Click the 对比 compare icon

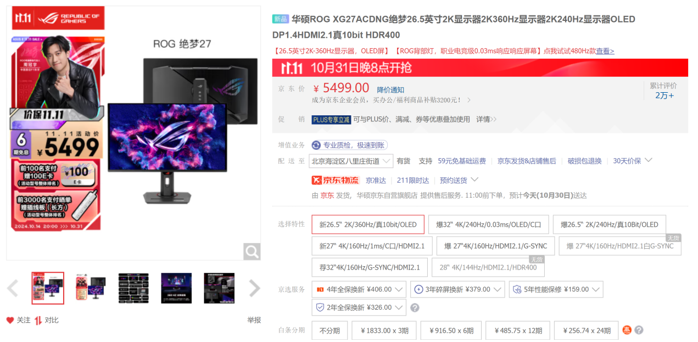[38, 320]
